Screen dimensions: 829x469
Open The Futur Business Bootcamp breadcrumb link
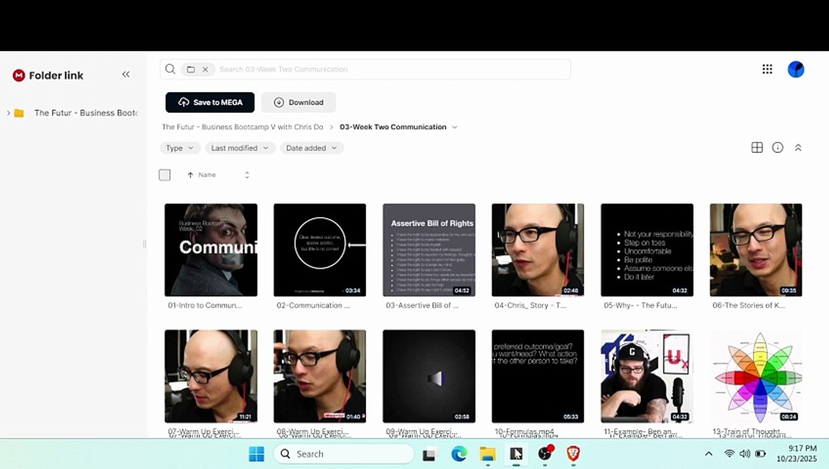pyautogui.click(x=242, y=127)
